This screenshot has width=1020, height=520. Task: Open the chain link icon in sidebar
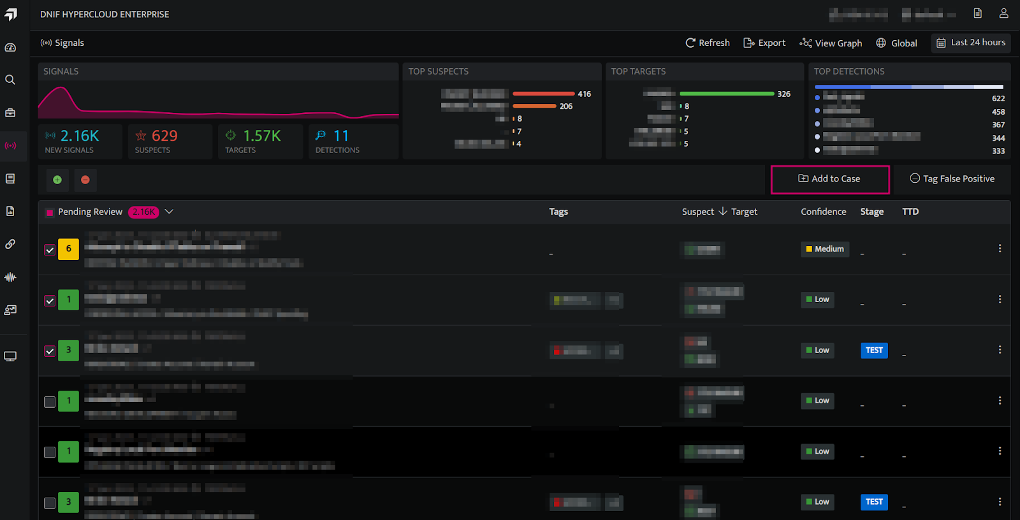pyautogui.click(x=10, y=244)
